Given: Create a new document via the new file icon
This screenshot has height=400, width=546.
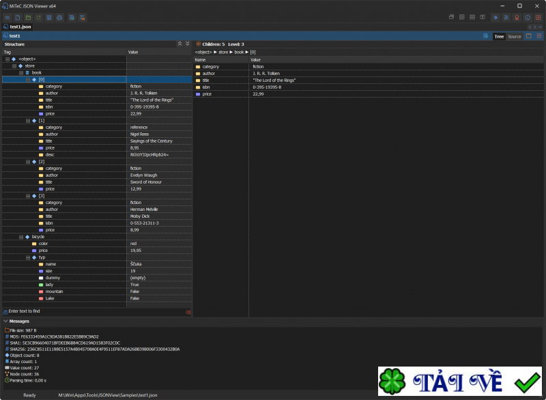Looking at the screenshot, I should [x=17, y=18].
